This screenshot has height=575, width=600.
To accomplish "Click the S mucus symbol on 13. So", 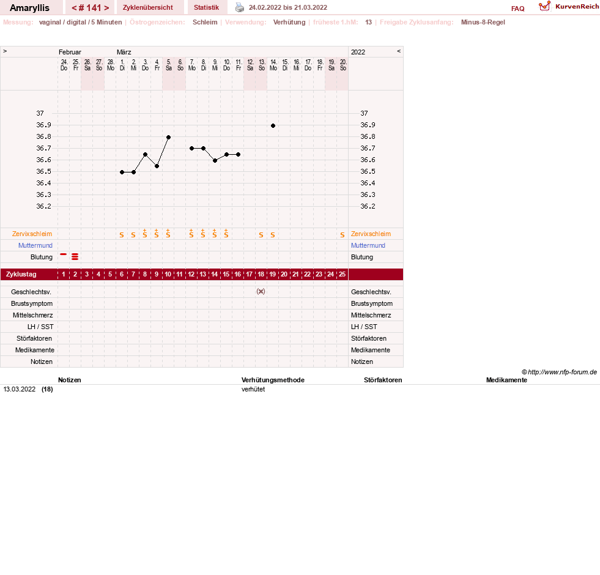I will pos(261,235).
